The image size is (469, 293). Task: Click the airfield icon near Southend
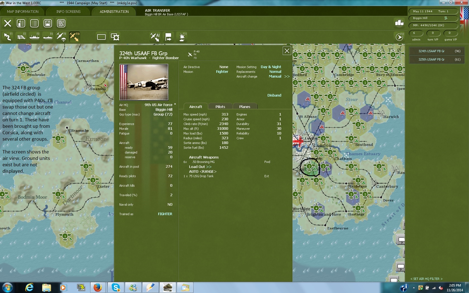351,138
